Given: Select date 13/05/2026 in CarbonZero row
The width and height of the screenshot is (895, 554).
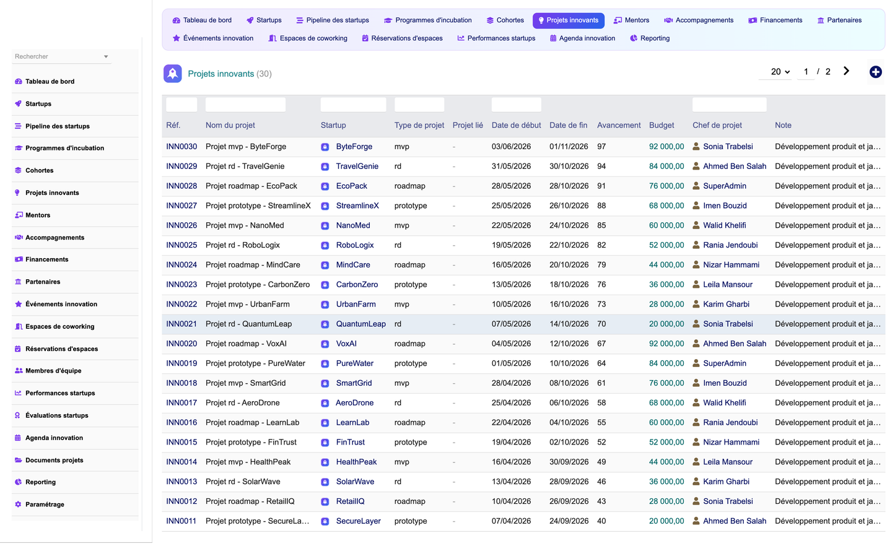Looking at the screenshot, I should click(x=511, y=285).
